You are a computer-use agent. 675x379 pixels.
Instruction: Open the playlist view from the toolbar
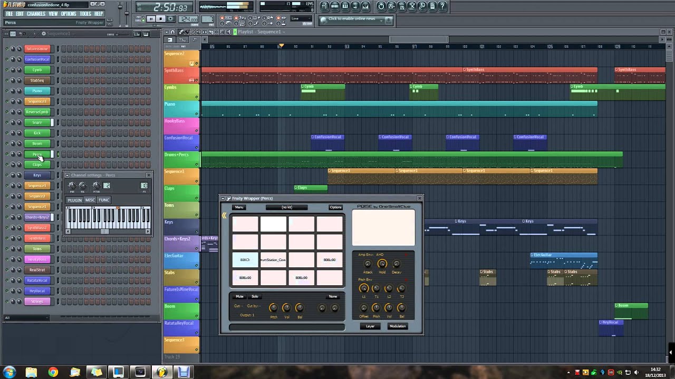(x=324, y=6)
